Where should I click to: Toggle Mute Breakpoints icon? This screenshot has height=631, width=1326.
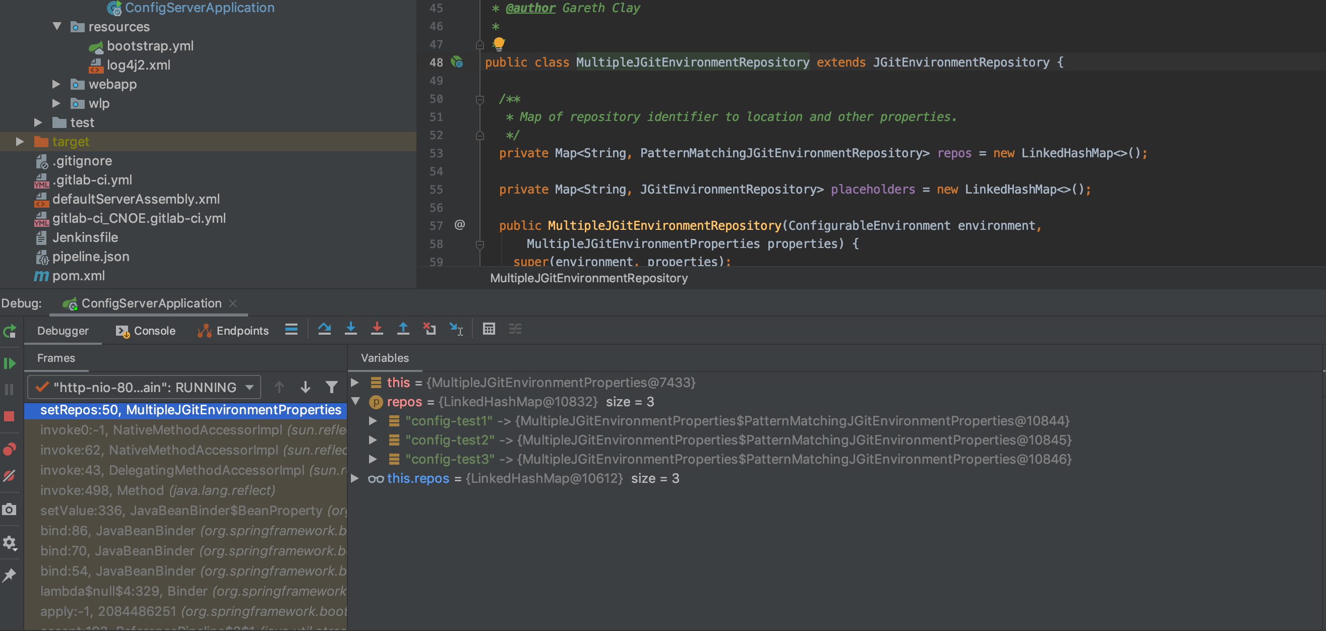(9, 476)
